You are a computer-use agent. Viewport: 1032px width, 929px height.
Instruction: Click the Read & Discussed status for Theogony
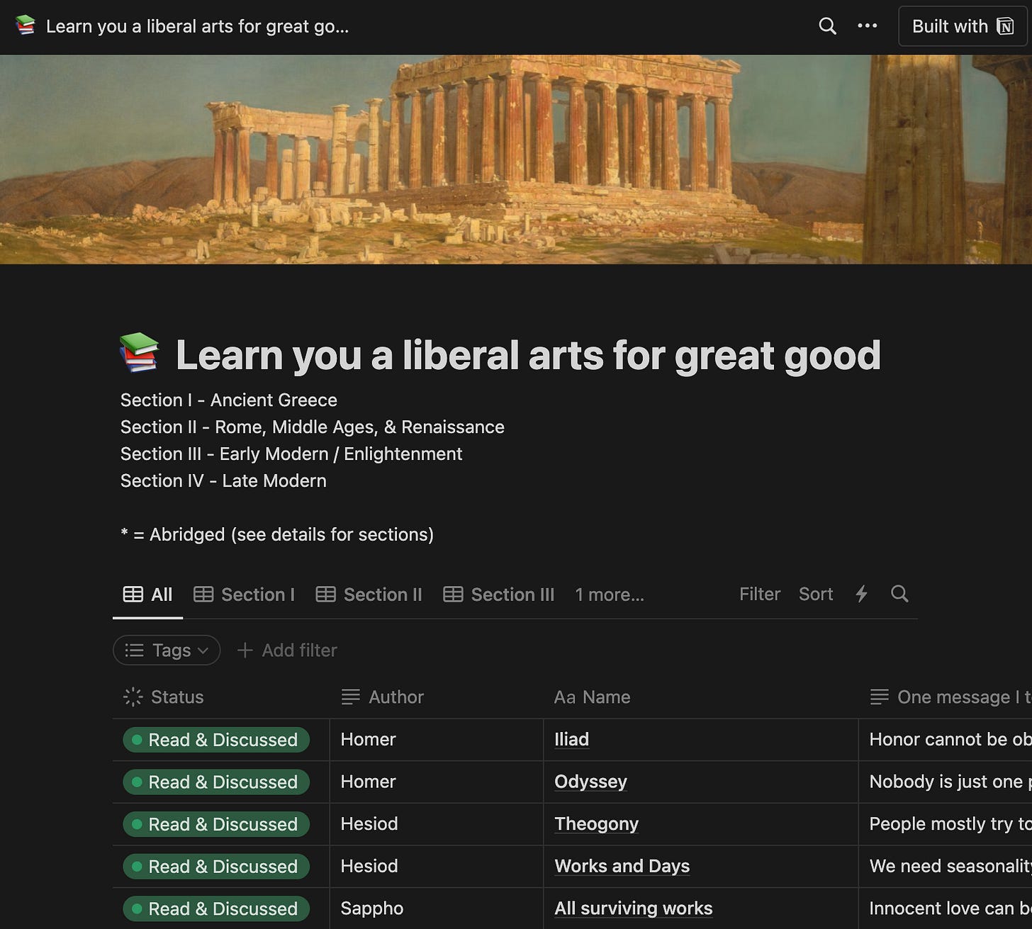pos(216,824)
